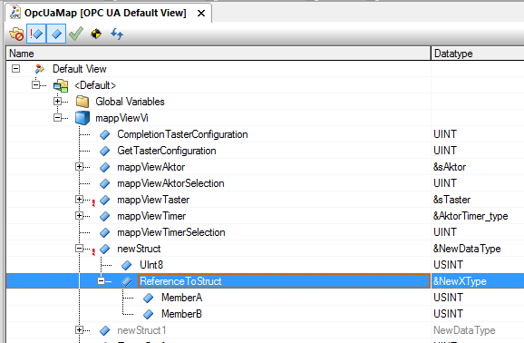Select the mappViewTimer variable
The image size is (524, 343).
(x=151, y=216)
